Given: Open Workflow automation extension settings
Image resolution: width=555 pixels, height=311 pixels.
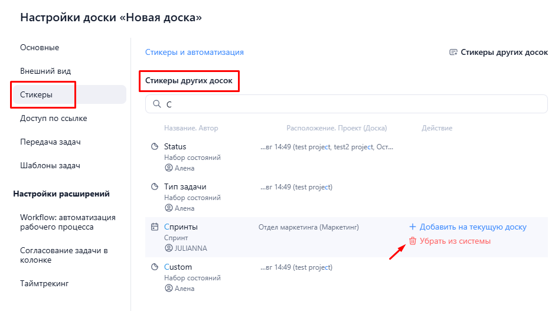Looking at the screenshot, I should (68, 222).
